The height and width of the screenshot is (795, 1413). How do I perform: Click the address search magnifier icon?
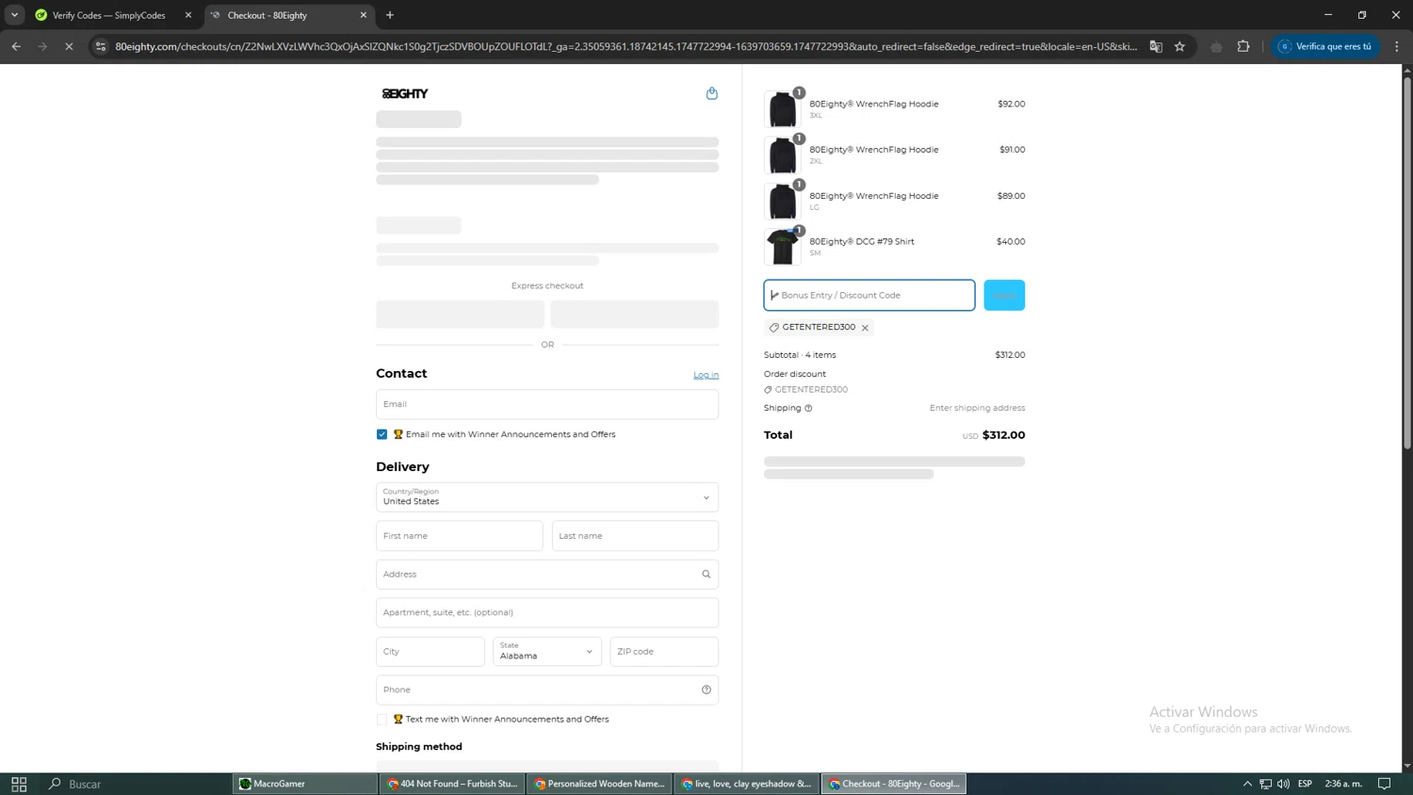(706, 575)
